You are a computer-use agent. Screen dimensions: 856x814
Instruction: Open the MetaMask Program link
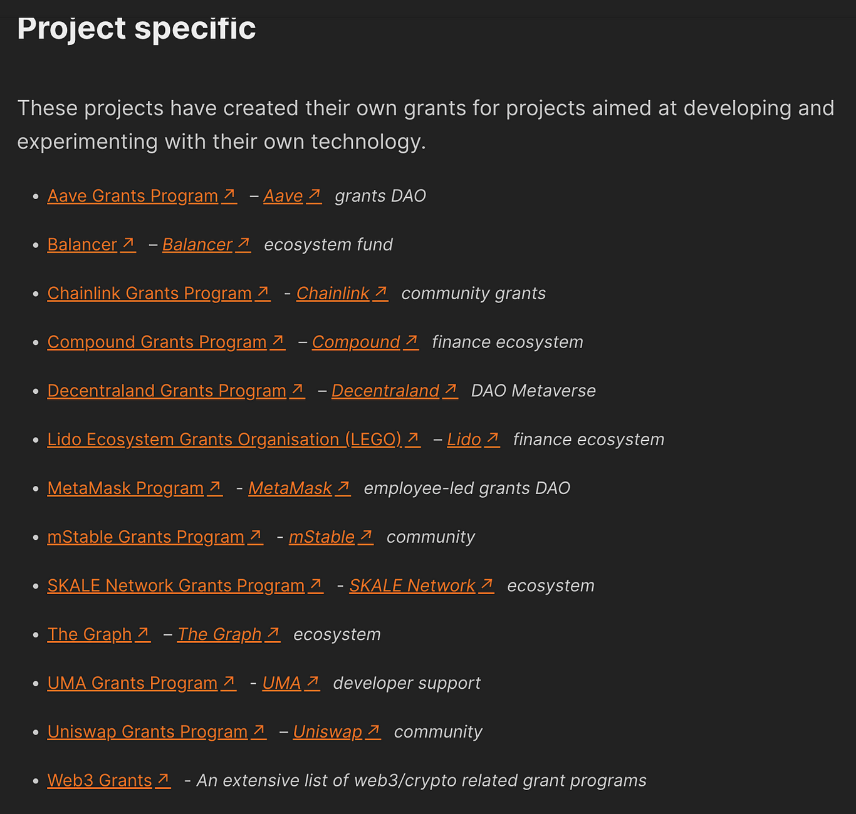click(x=135, y=489)
